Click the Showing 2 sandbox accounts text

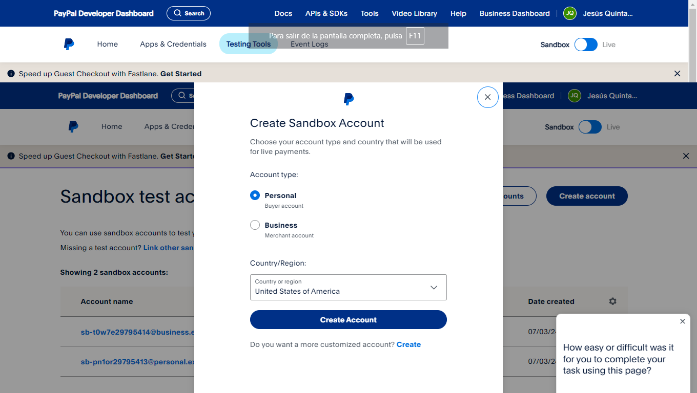[114, 272]
